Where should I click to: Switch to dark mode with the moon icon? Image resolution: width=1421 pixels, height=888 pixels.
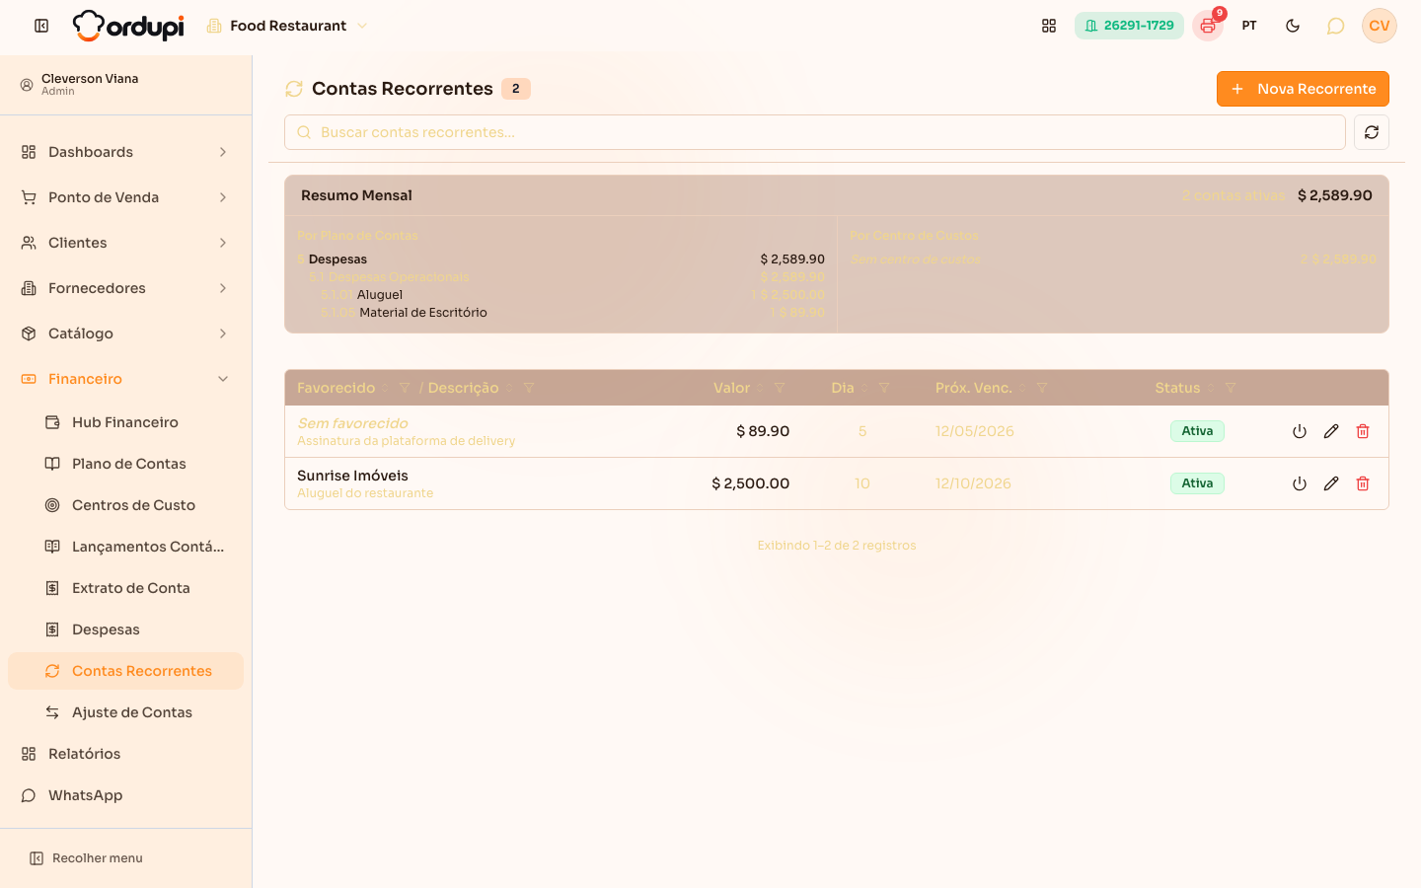pos(1293,26)
